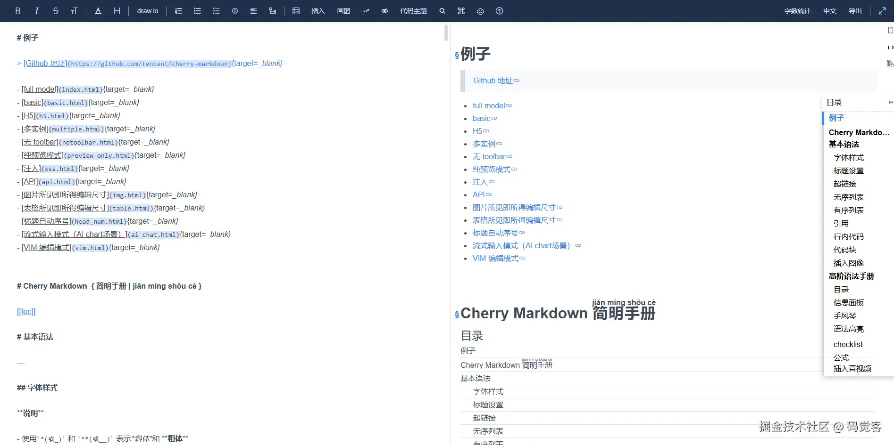The height and width of the screenshot is (445, 894).
Task: Insert a checklist
Action: (216, 11)
